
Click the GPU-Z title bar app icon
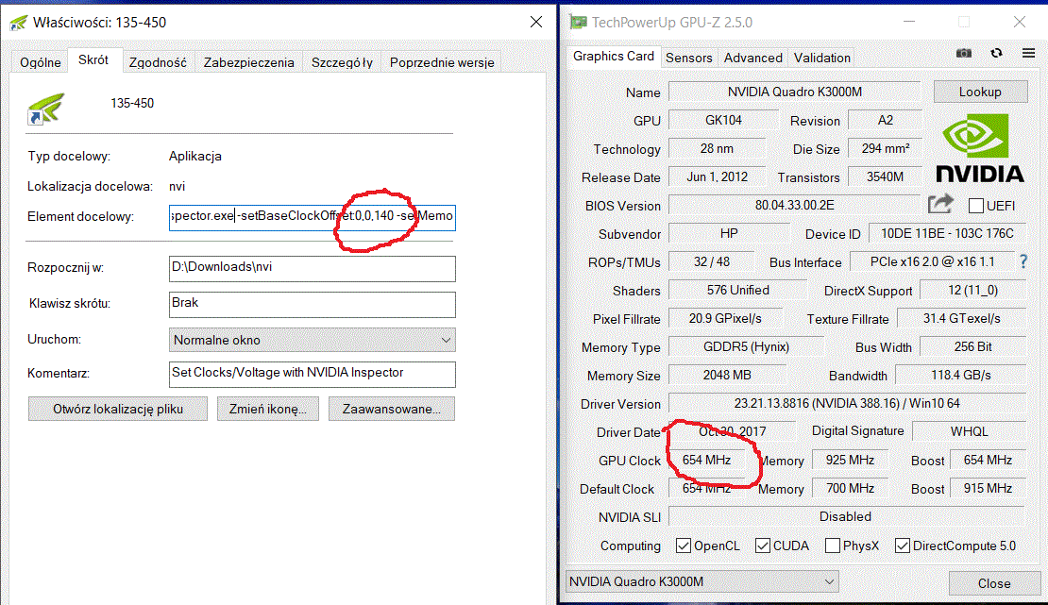[578, 22]
